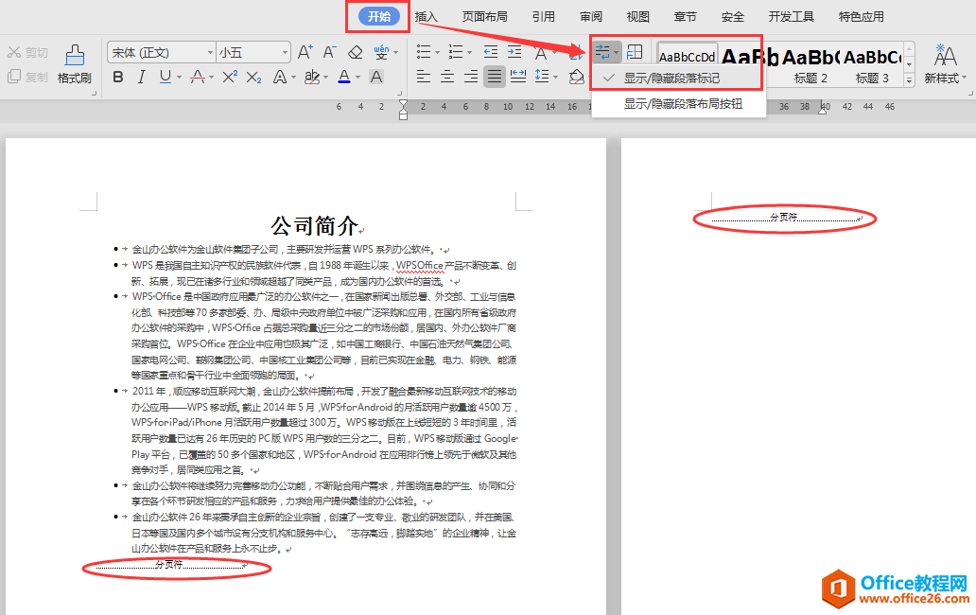Expand line spacing dropdown arrow
The image size is (976, 615).
(x=555, y=78)
